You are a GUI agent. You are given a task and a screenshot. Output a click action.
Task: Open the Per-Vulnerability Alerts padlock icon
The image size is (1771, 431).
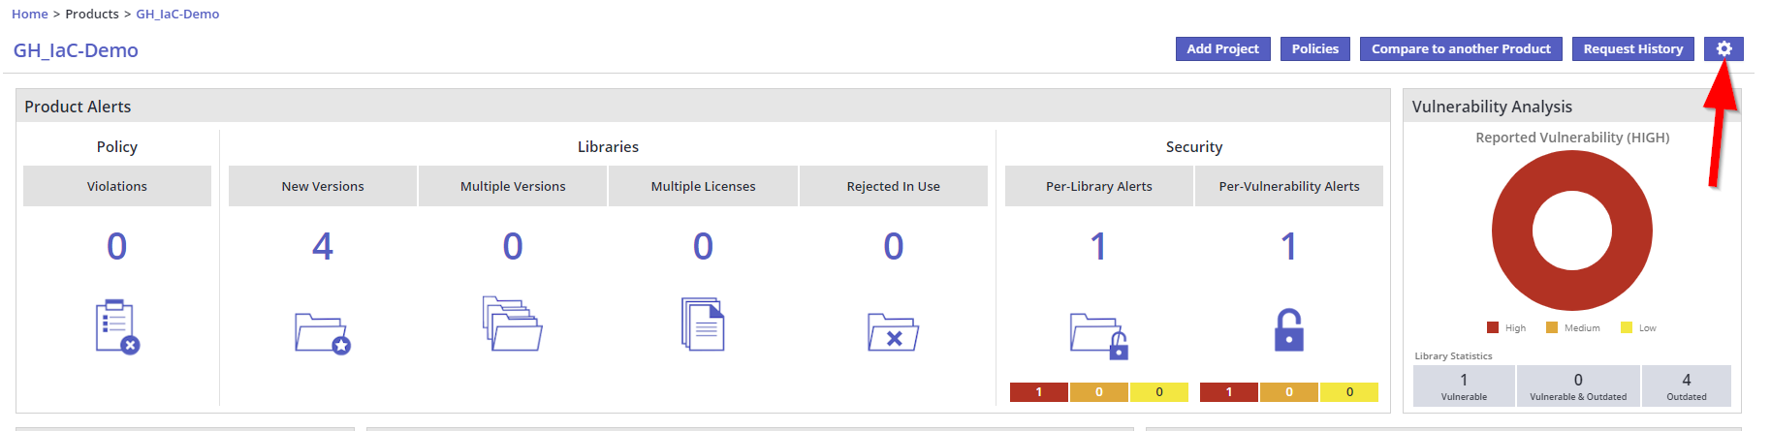pos(1288,329)
